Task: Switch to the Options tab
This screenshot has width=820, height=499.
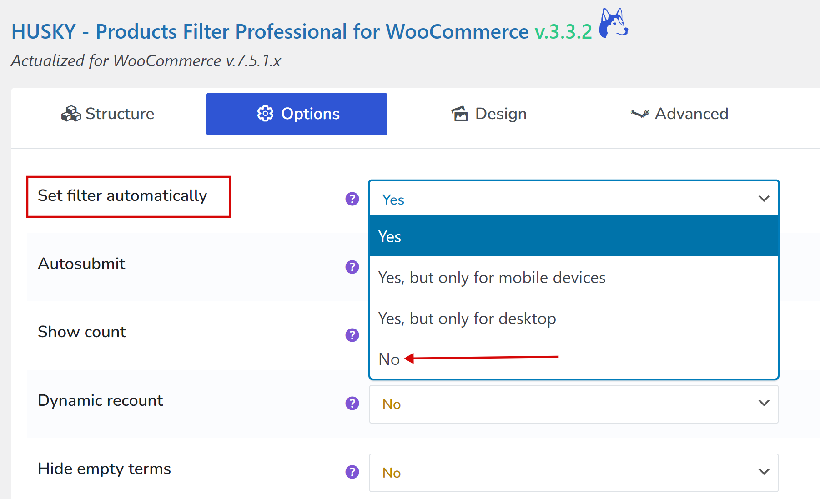Action: 297,114
